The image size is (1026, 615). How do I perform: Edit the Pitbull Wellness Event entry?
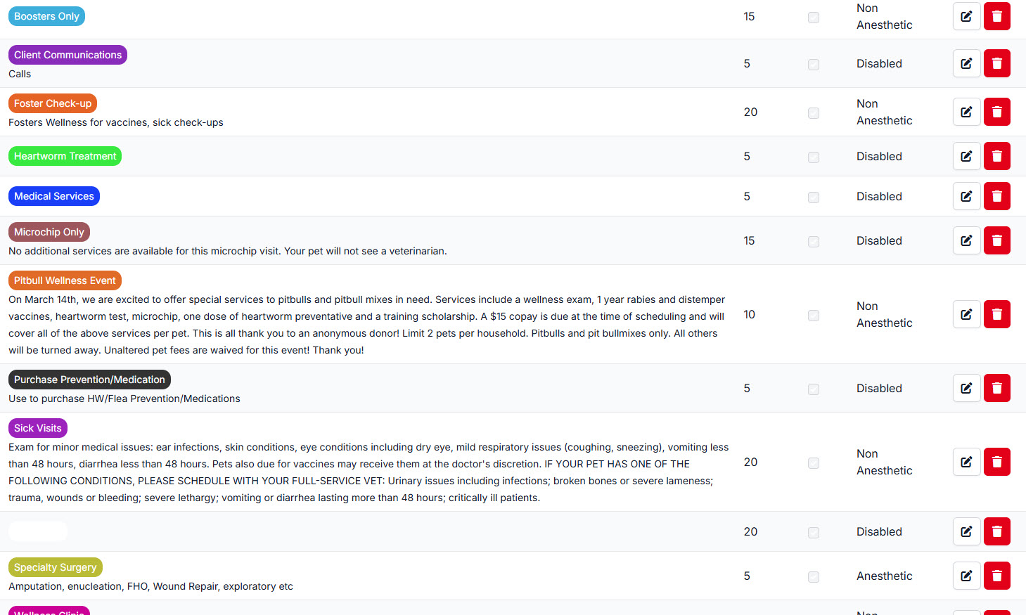tap(966, 314)
